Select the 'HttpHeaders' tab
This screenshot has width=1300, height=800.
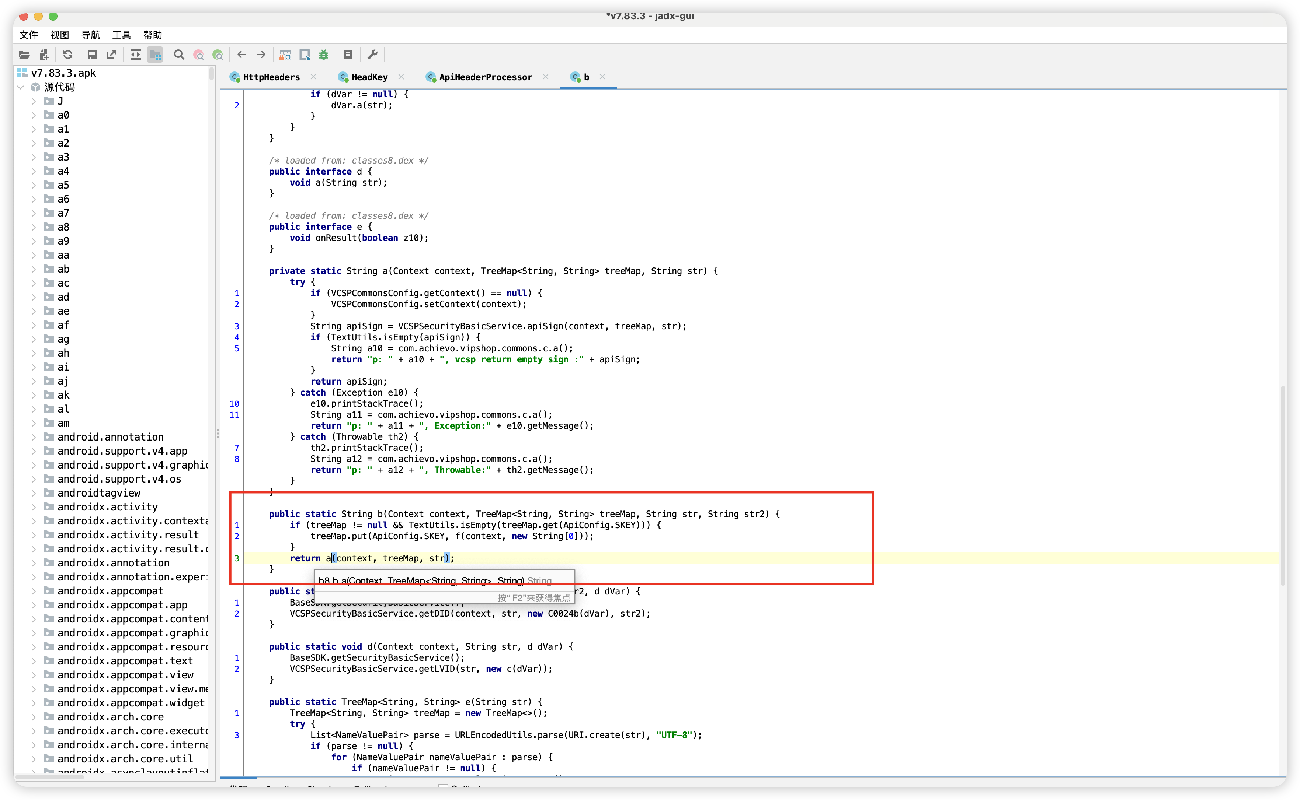[x=271, y=76]
